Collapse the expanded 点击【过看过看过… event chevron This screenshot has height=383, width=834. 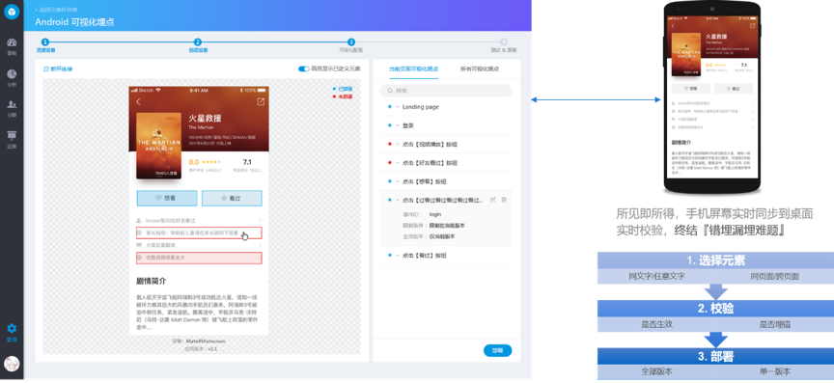point(398,200)
